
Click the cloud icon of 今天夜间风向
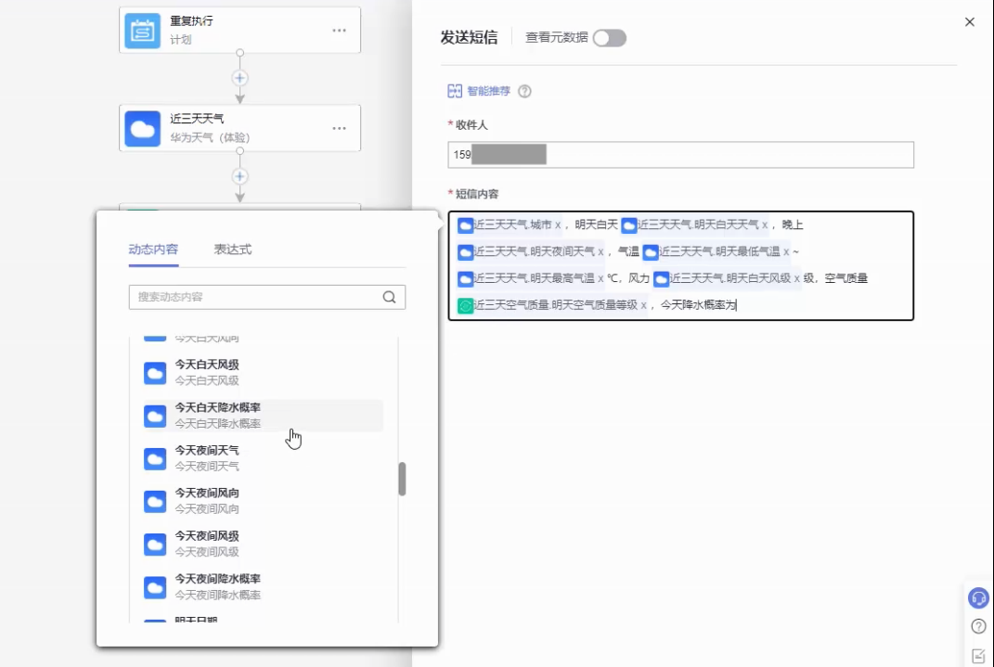155,502
